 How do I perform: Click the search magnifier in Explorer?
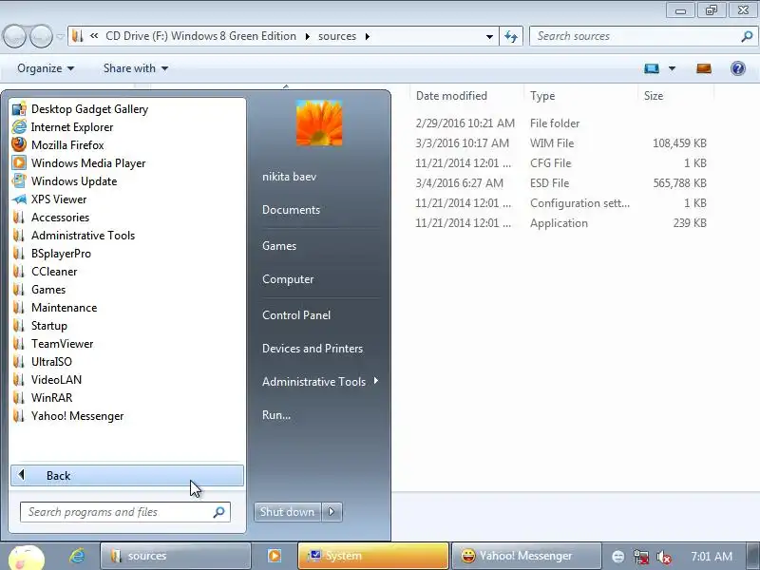[747, 36]
